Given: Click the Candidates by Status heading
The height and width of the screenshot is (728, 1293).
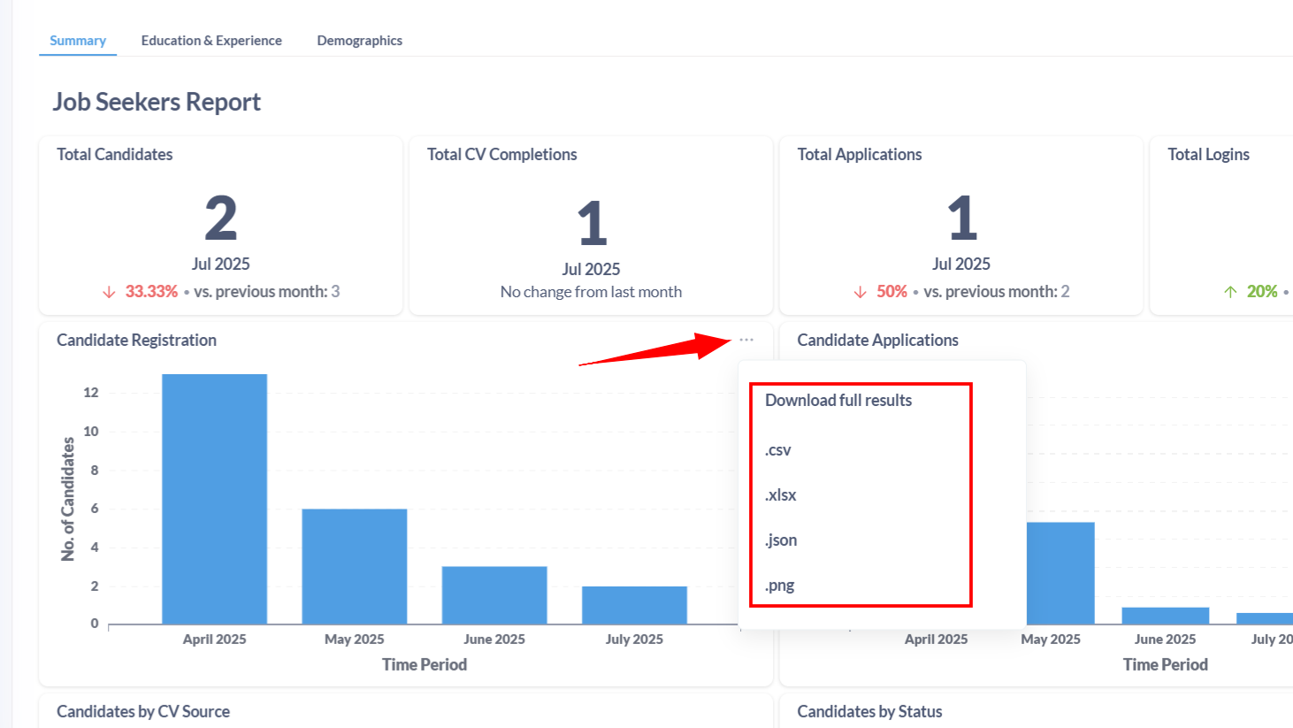Looking at the screenshot, I should coord(869,712).
